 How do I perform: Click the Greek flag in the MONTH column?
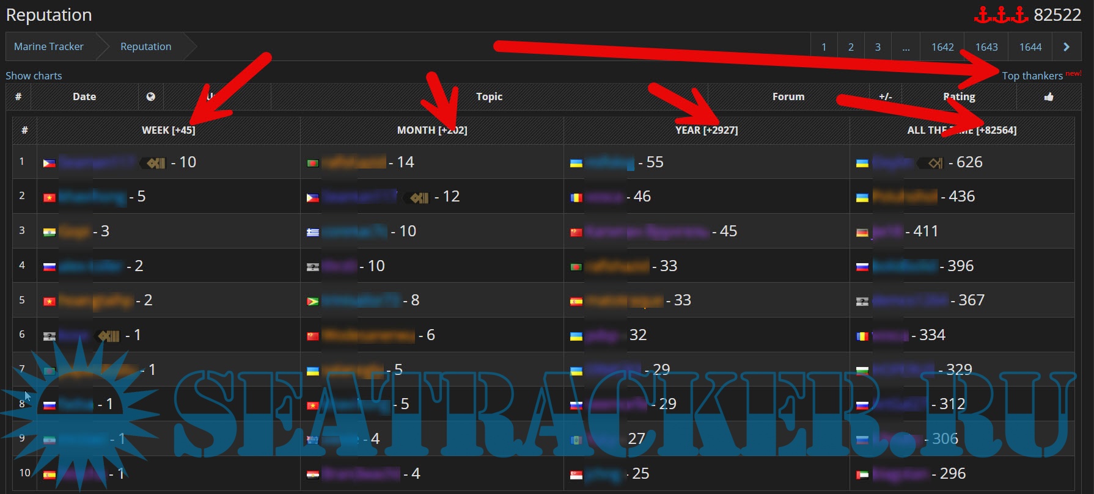click(313, 232)
